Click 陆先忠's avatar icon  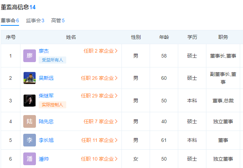point(30,121)
